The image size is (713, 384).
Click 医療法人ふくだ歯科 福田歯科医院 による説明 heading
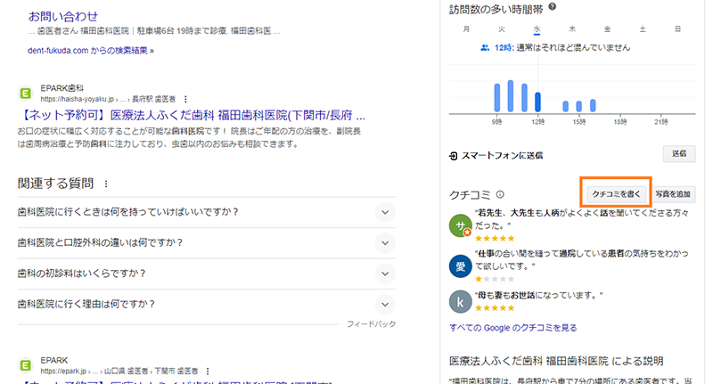point(556,361)
